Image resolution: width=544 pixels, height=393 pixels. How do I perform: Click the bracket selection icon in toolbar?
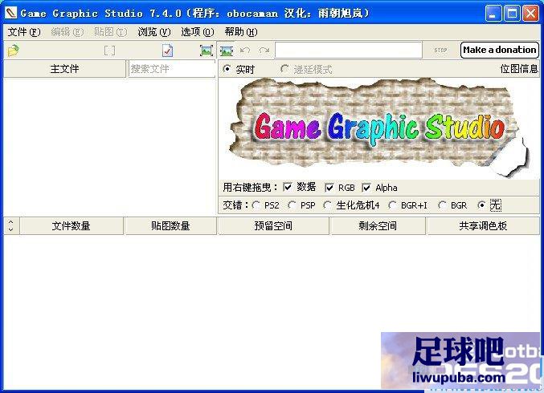pos(109,51)
